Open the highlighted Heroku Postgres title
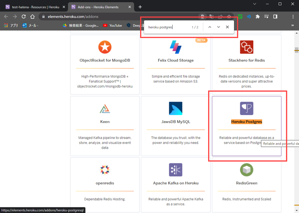Image resolution: width=299 pixels, height=213 pixels. (x=247, y=122)
